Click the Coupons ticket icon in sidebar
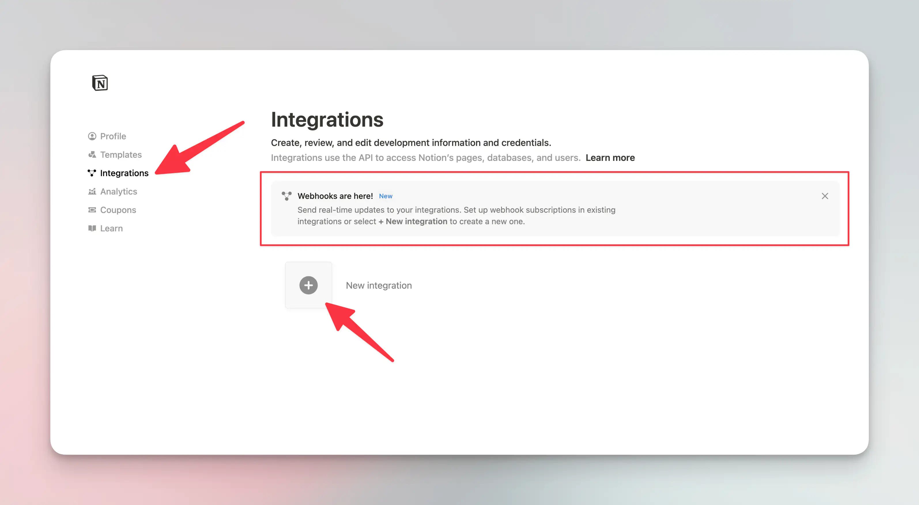The height and width of the screenshot is (505, 919). pyautogui.click(x=92, y=210)
